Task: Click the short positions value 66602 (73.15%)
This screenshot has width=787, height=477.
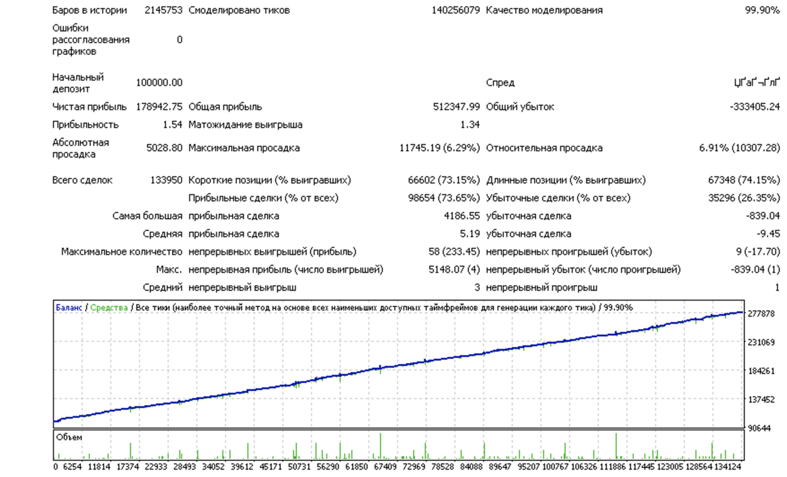Action: tap(444, 180)
